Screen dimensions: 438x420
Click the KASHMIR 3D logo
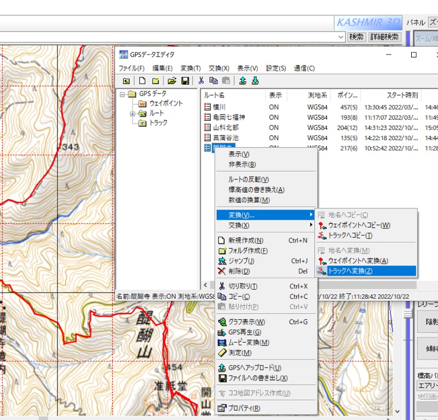coord(368,22)
